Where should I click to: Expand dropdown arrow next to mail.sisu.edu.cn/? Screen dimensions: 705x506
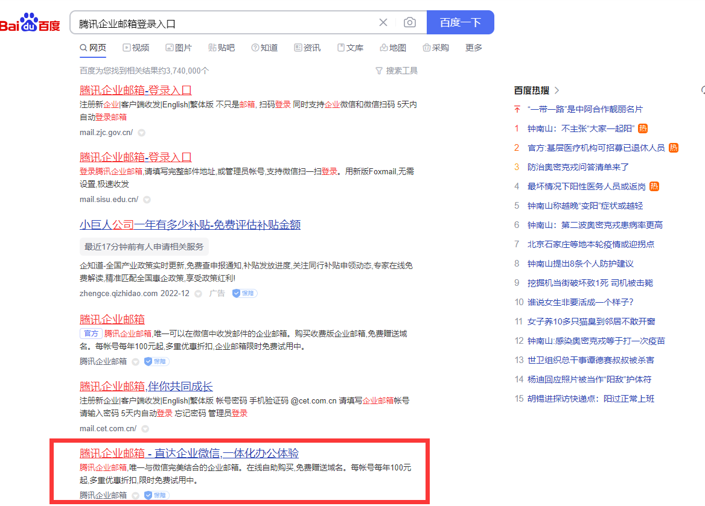pyautogui.click(x=147, y=200)
